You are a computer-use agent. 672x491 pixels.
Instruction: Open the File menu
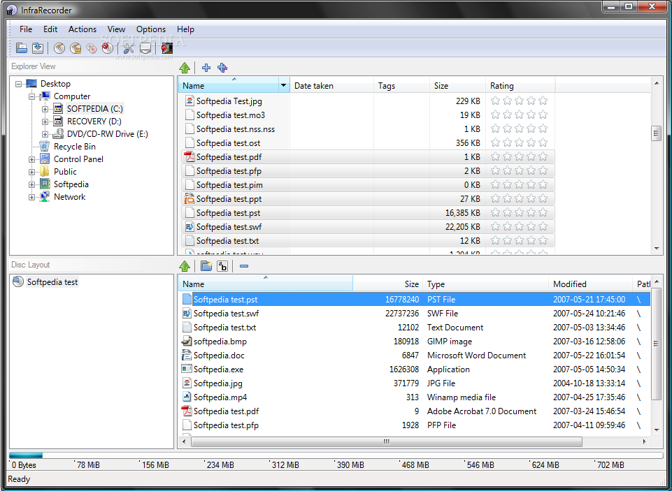pyautogui.click(x=26, y=29)
